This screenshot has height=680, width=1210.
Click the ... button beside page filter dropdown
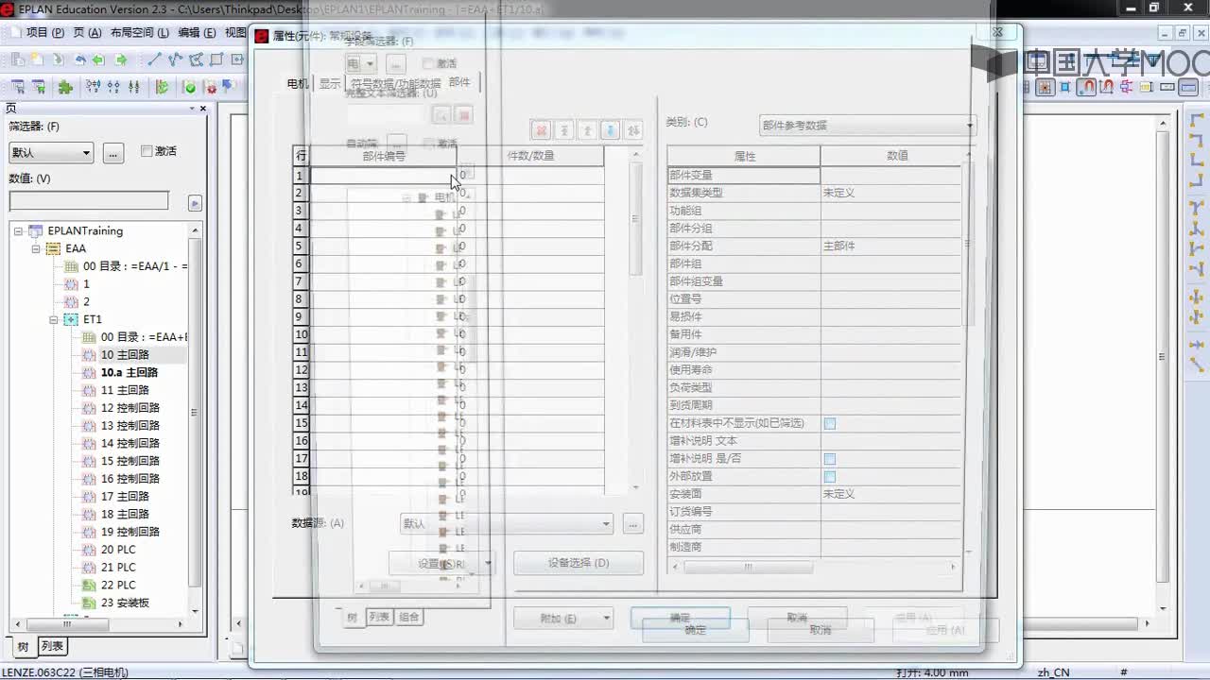pos(113,153)
